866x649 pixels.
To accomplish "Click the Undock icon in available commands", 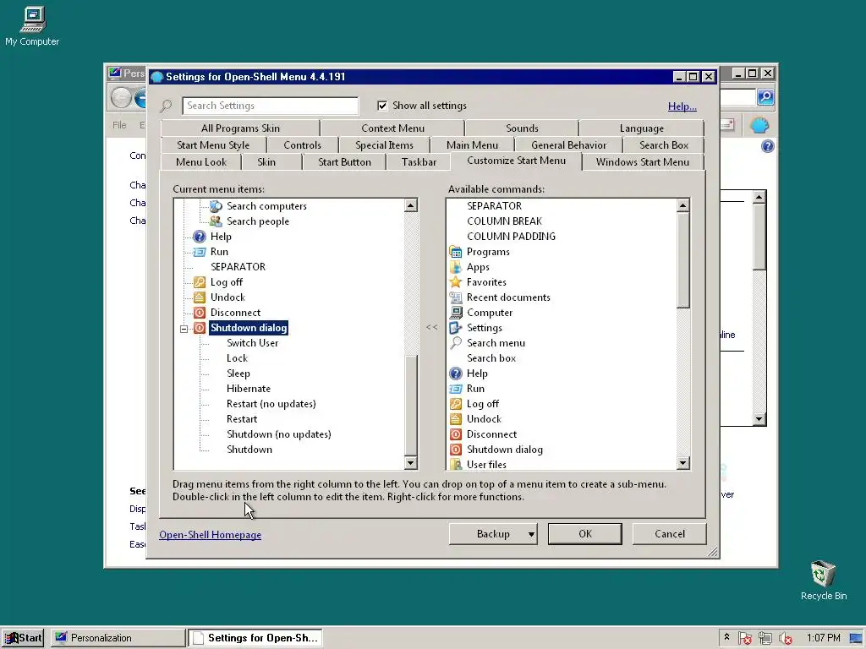I will pos(456,419).
